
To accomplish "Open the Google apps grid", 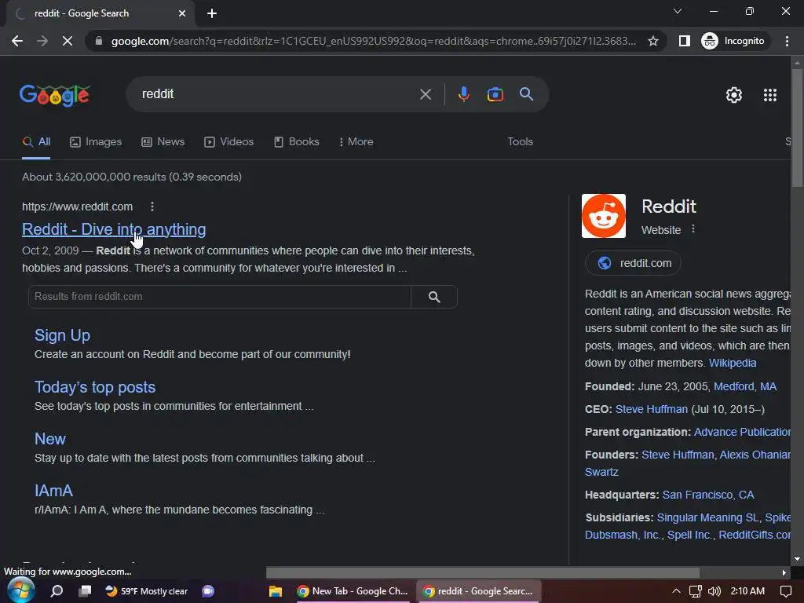I will pos(770,95).
